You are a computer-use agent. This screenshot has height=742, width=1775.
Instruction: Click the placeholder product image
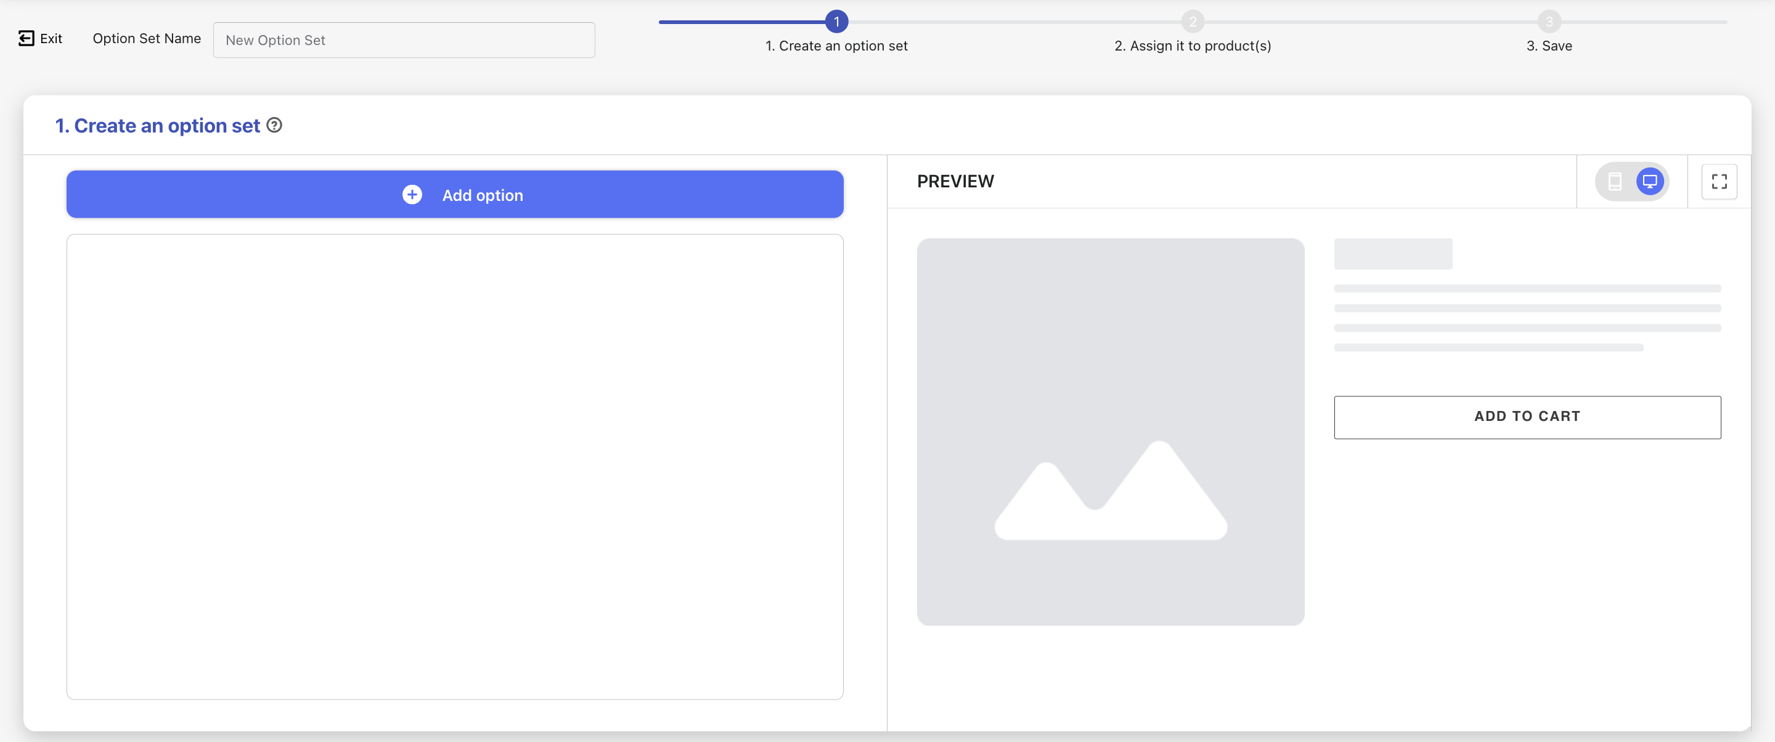(x=1110, y=432)
